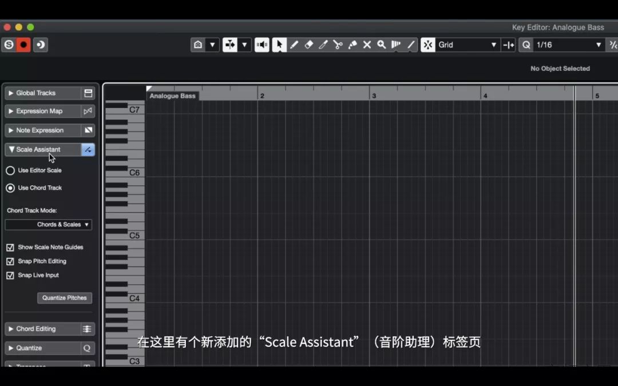
Task: Click the No Object Selected info text
Action: coord(560,69)
